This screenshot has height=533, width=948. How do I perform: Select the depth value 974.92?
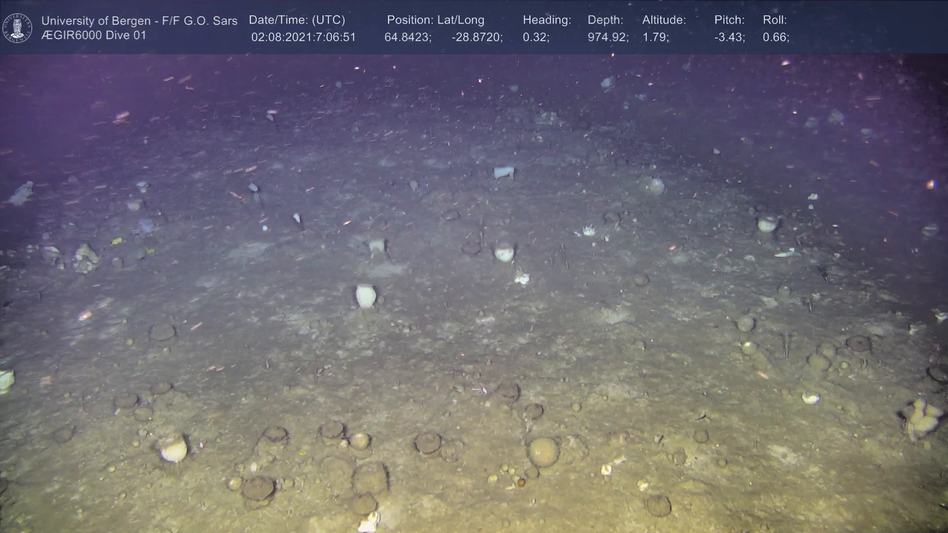click(x=607, y=38)
